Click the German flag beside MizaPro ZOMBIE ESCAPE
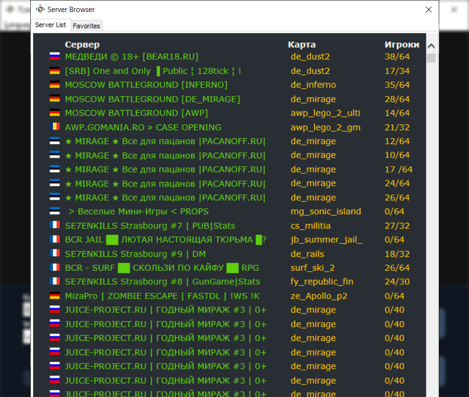The height and width of the screenshot is (397, 469). coord(55,296)
